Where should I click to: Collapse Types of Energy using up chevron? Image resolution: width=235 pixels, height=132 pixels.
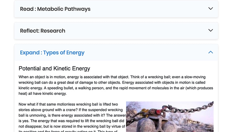[210, 52]
